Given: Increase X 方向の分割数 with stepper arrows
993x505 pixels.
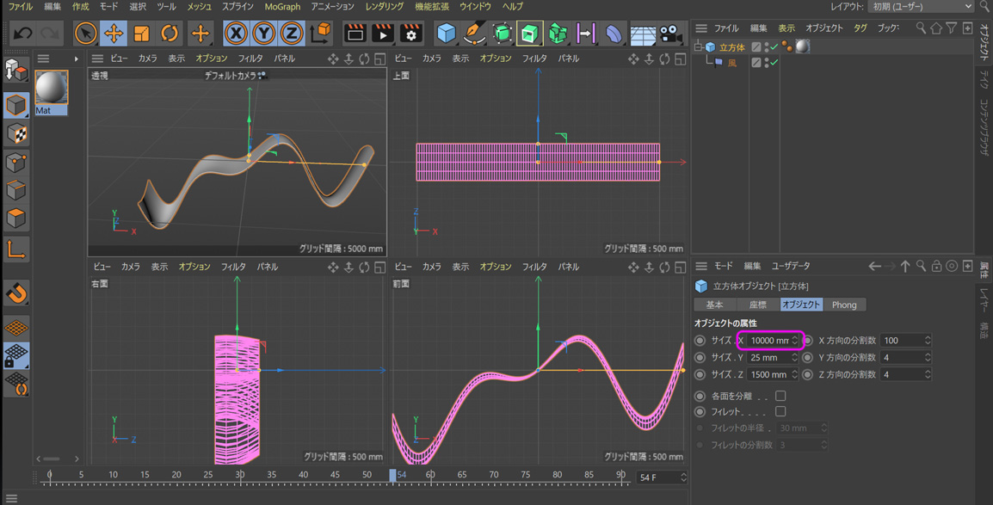Looking at the screenshot, I should click(927, 337).
